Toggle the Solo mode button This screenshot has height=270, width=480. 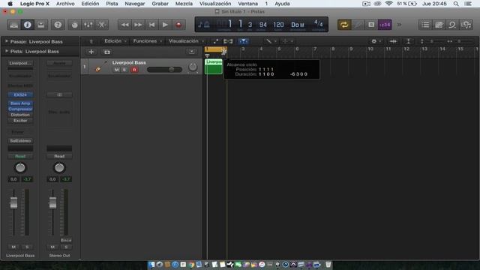click(371, 25)
